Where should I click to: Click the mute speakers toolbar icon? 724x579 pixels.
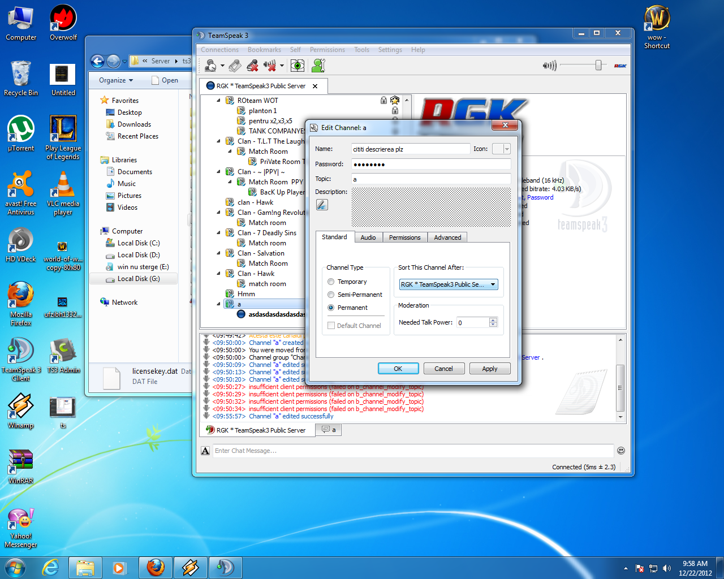pyautogui.click(x=270, y=66)
